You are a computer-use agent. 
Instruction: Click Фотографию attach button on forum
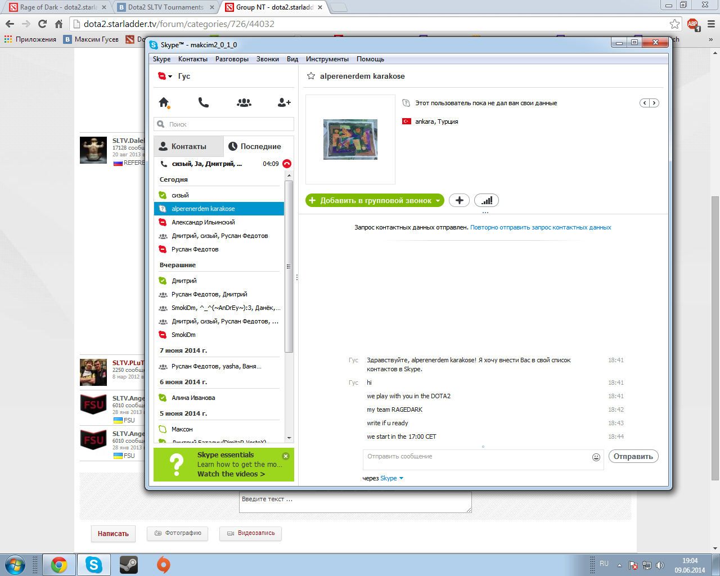coord(177,533)
